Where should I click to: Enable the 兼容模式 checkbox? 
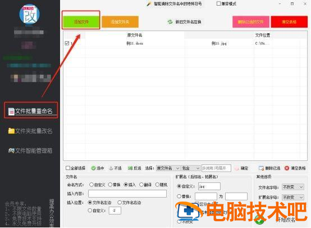pos(218,3)
